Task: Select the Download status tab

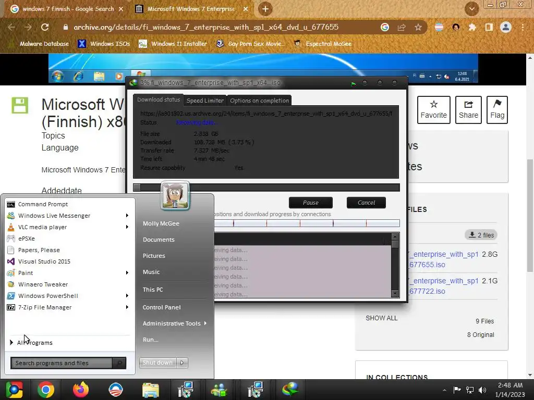Action: (159, 99)
